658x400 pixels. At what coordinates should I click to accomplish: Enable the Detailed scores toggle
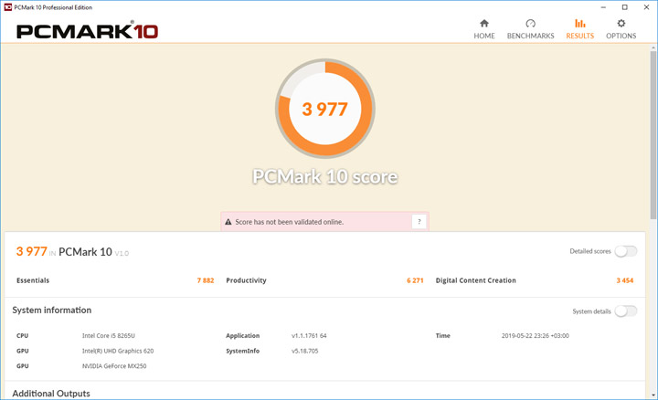pyautogui.click(x=626, y=251)
